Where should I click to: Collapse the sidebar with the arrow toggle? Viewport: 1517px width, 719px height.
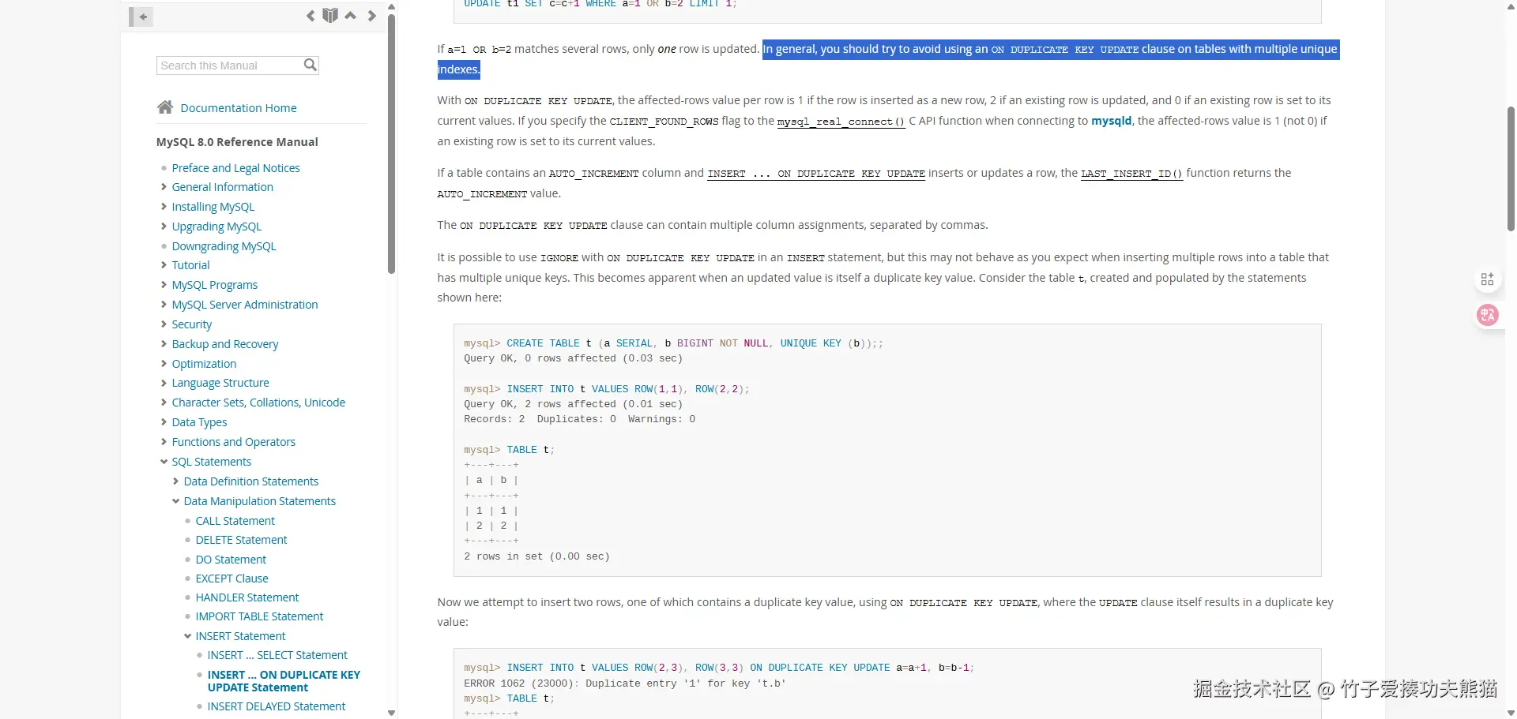click(141, 17)
